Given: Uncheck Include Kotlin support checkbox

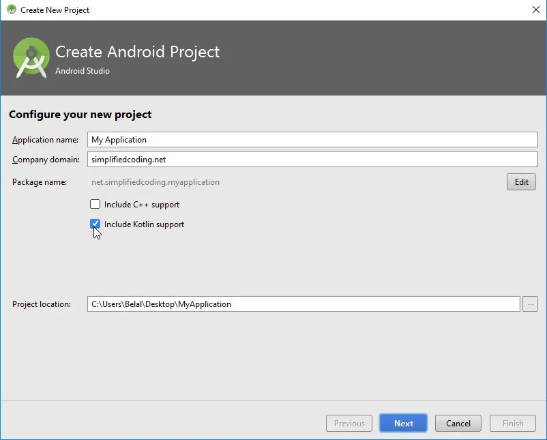Looking at the screenshot, I should pos(95,224).
